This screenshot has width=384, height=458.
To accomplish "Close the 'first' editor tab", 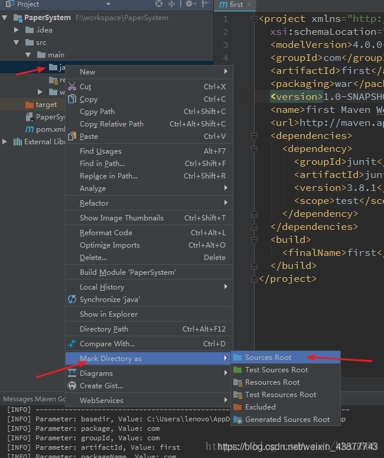I will [249, 4].
